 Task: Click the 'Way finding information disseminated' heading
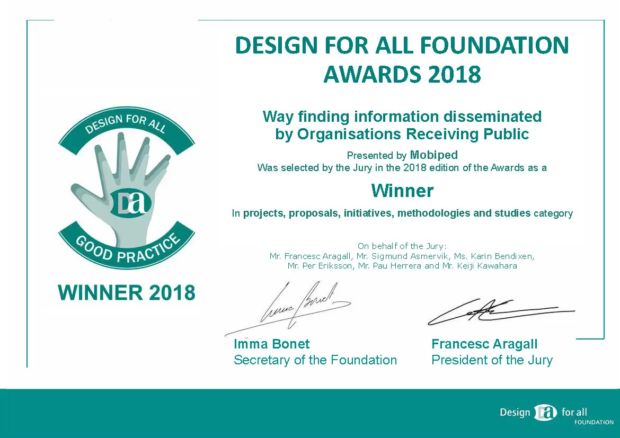click(x=402, y=116)
